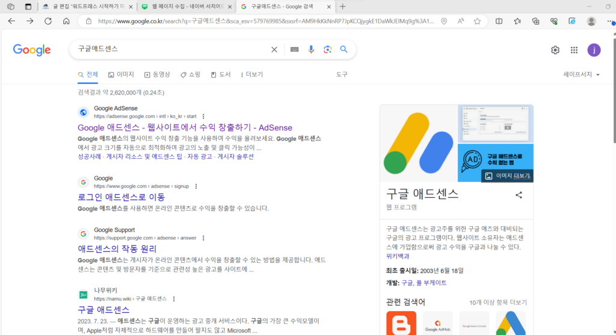Switch to the 도서 tab
This screenshot has width=616, height=335.
tap(221, 75)
